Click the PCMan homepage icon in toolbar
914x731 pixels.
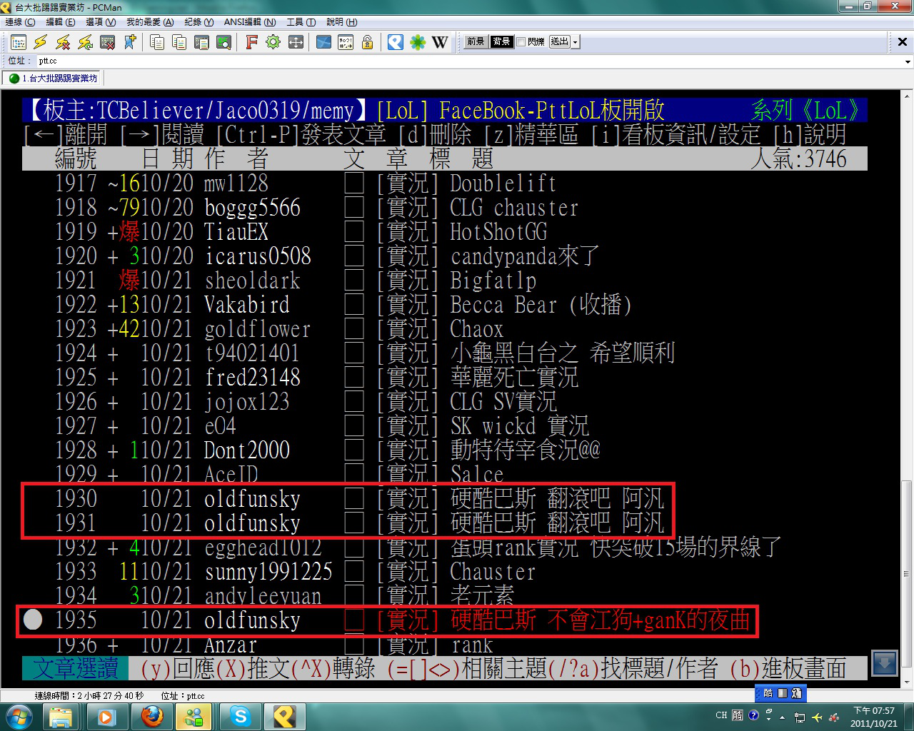(x=396, y=42)
